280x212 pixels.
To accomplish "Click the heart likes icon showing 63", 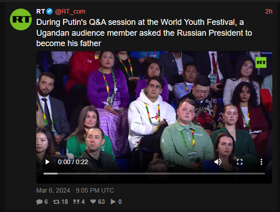I will tap(97, 202).
